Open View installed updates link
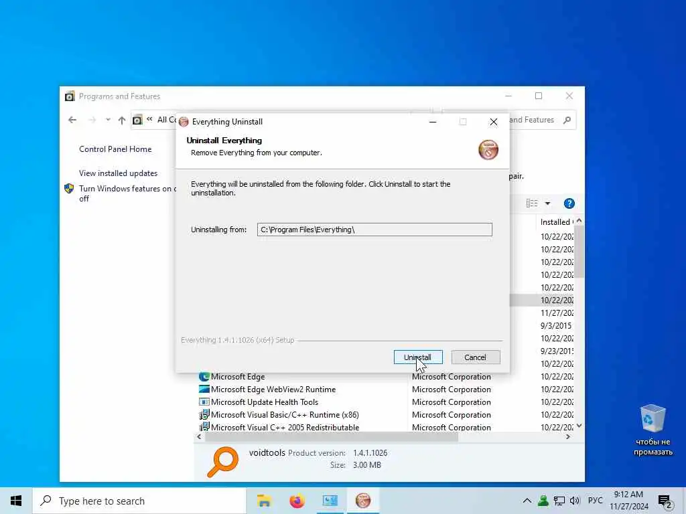Viewport: 686px width, 514px height. (118, 173)
